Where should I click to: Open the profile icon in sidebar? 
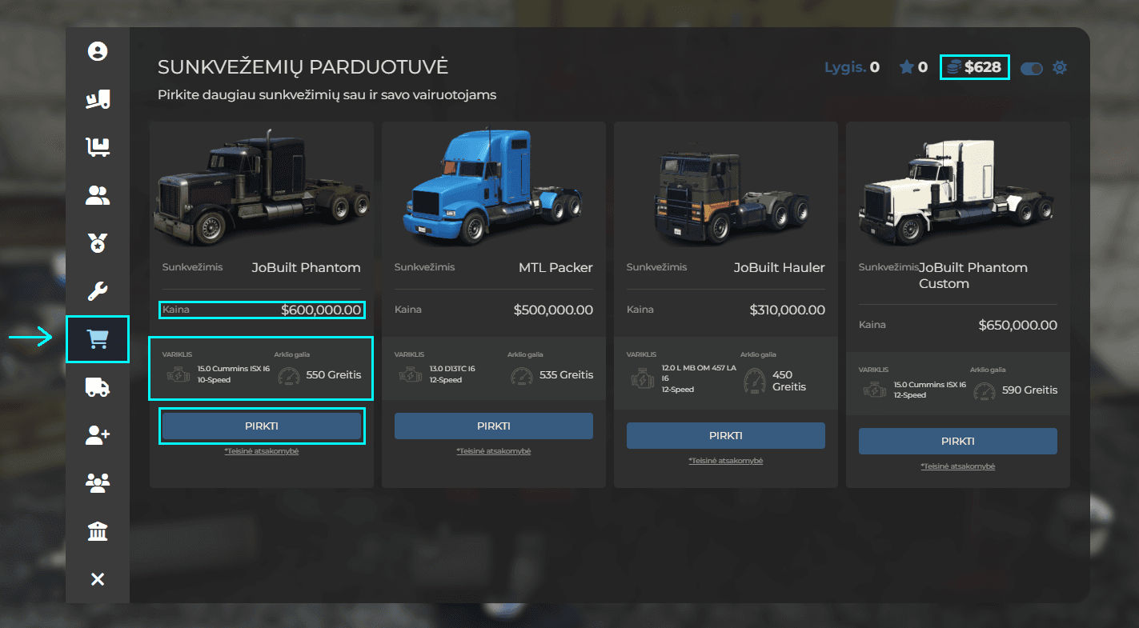pyautogui.click(x=98, y=51)
